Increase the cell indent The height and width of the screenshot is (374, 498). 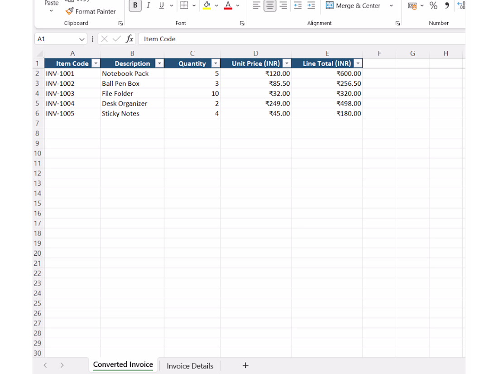click(311, 5)
